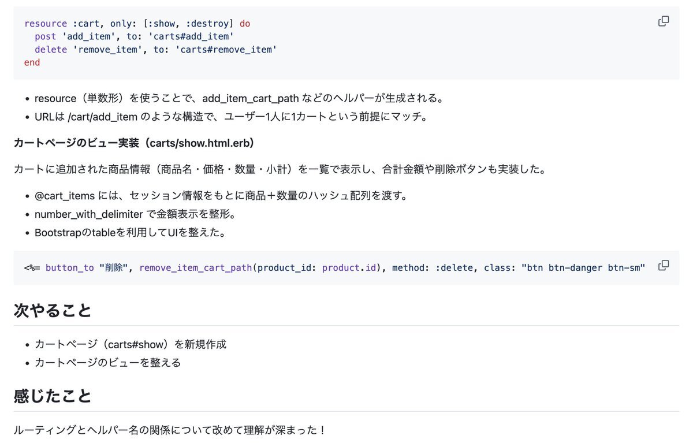Click the Bootstrapのtable bullet item
The width and height of the screenshot is (693, 443).
[130, 233]
